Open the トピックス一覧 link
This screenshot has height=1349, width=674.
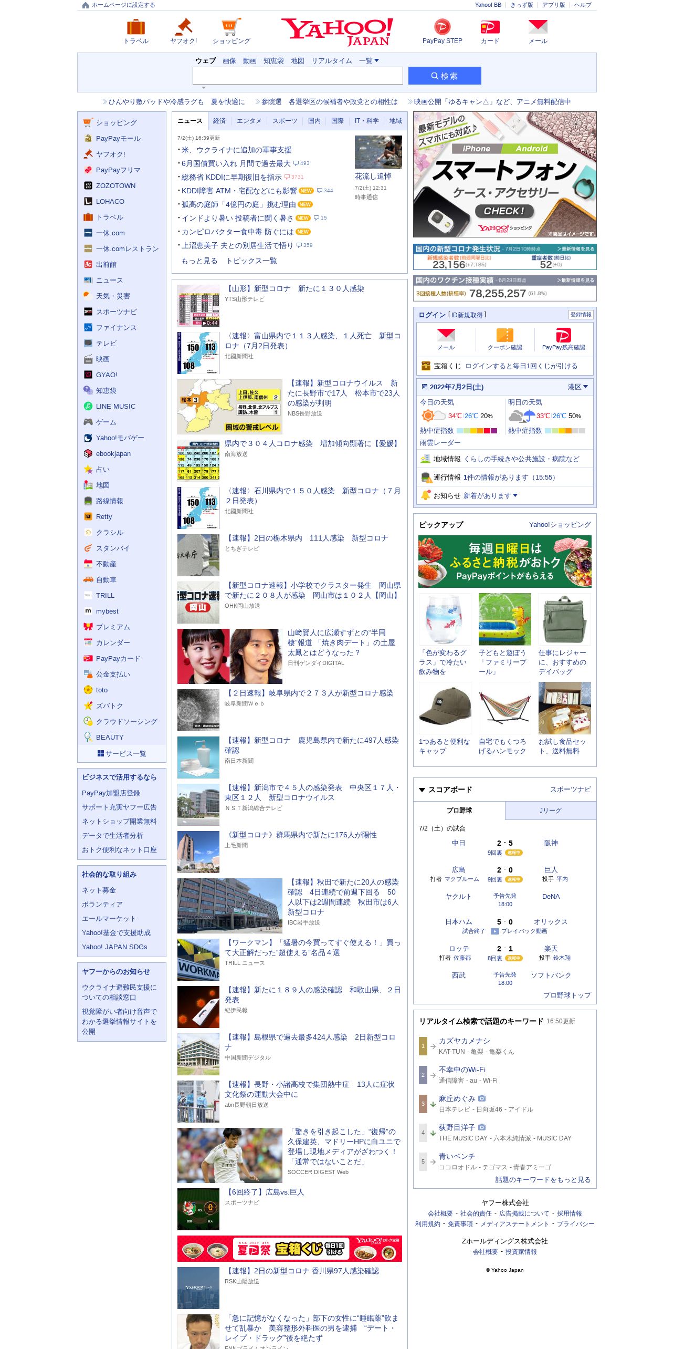251,261
